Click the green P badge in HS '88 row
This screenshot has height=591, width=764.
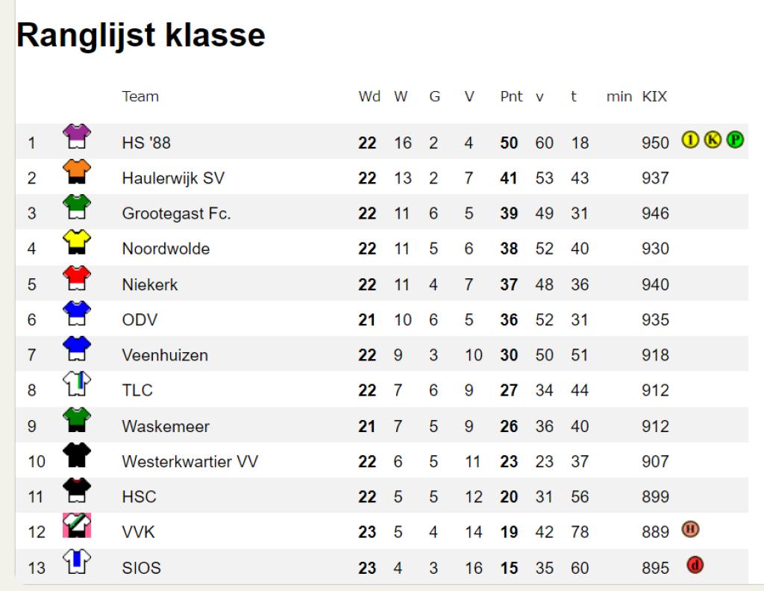[x=735, y=140]
